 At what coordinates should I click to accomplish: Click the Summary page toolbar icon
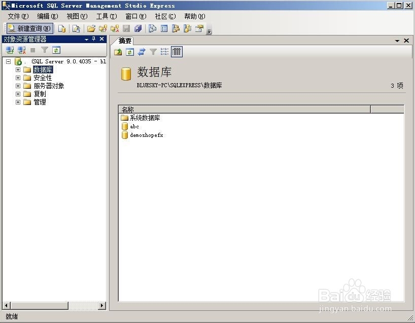tap(164, 28)
